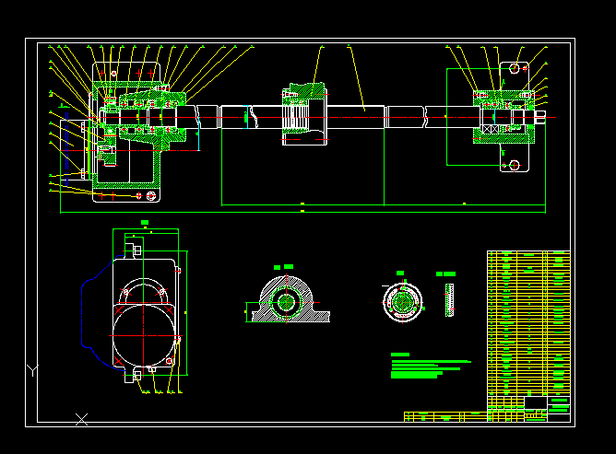Click the green technical notes text block
This screenshot has width=616, height=454.
(x=431, y=367)
